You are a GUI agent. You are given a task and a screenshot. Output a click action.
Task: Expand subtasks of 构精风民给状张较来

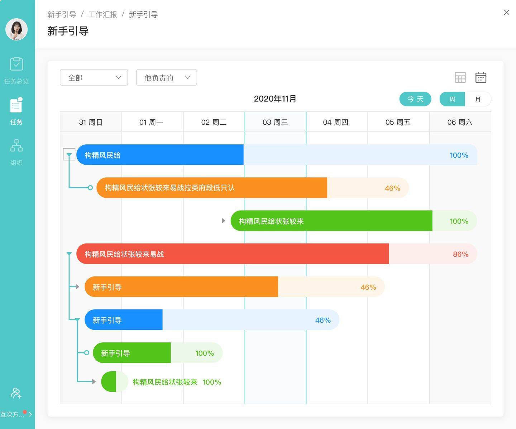point(223,221)
